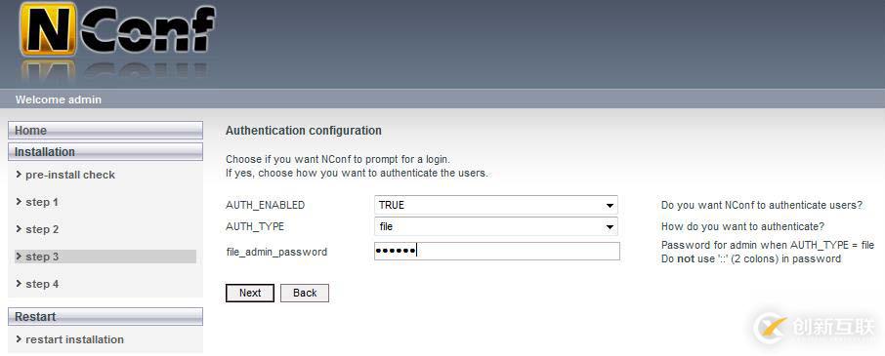Click the arrow icon beside pre-install check

(x=20, y=175)
